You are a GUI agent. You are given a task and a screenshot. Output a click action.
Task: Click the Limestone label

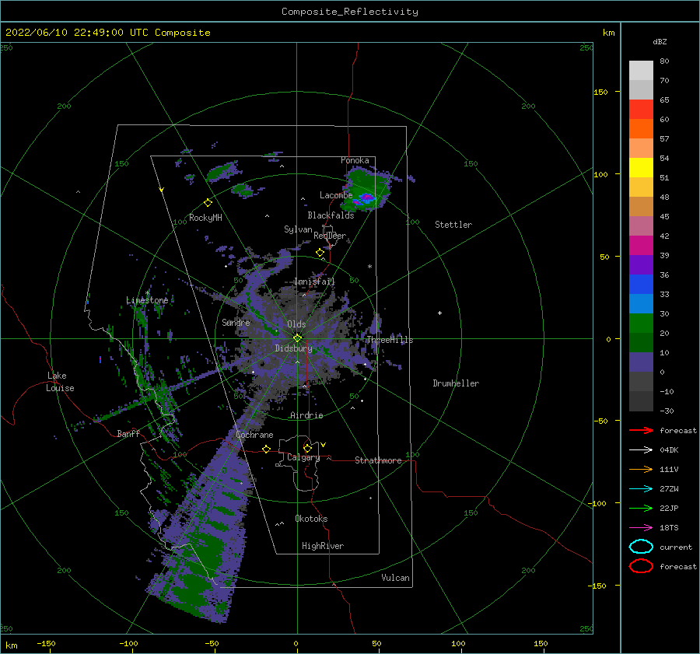(x=147, y=300)
